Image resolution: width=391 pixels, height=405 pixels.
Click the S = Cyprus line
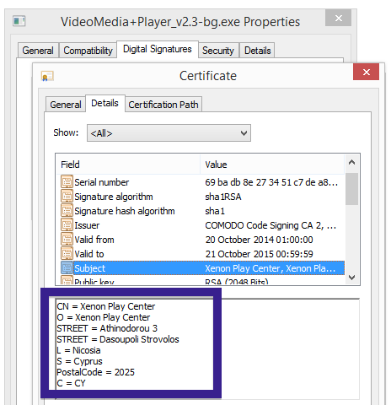[x=79, y=361]
